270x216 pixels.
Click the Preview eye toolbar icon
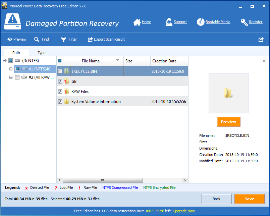[10, 39]
